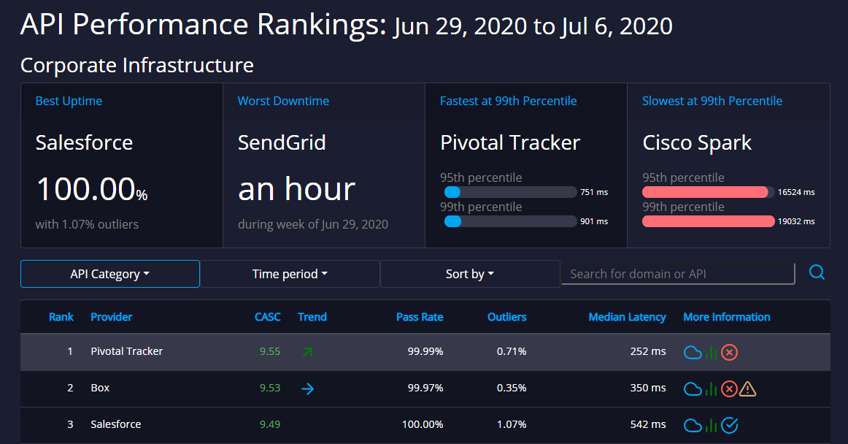Viewport: 848px width, 444px height.
Task: Click the red error icon for Pivotal Tracker
Action: (729, 352)
